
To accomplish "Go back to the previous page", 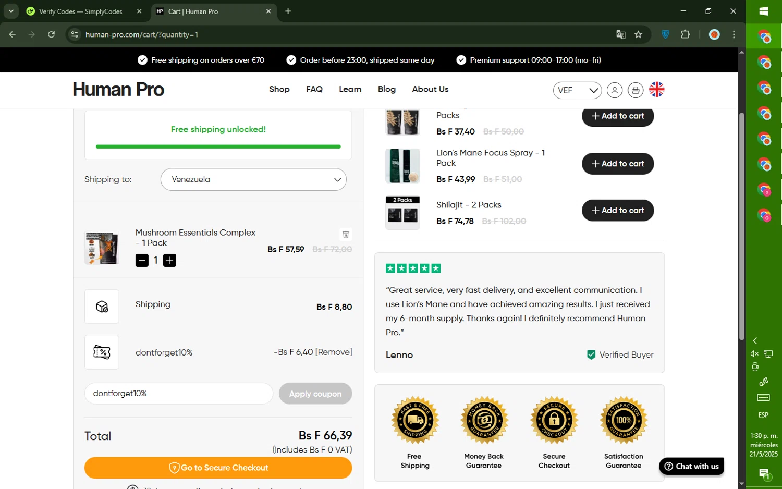I will 13,34.
